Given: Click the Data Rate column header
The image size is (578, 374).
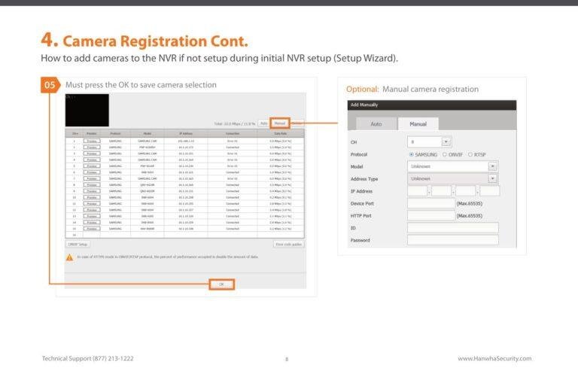Looking at the screenshot, I should 281,133.
